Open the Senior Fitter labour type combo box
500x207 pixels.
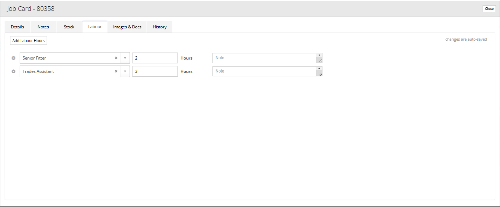(67, 58)
